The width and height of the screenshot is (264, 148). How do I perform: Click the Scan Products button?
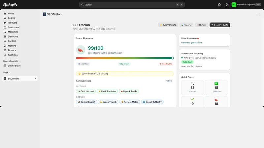220,25
